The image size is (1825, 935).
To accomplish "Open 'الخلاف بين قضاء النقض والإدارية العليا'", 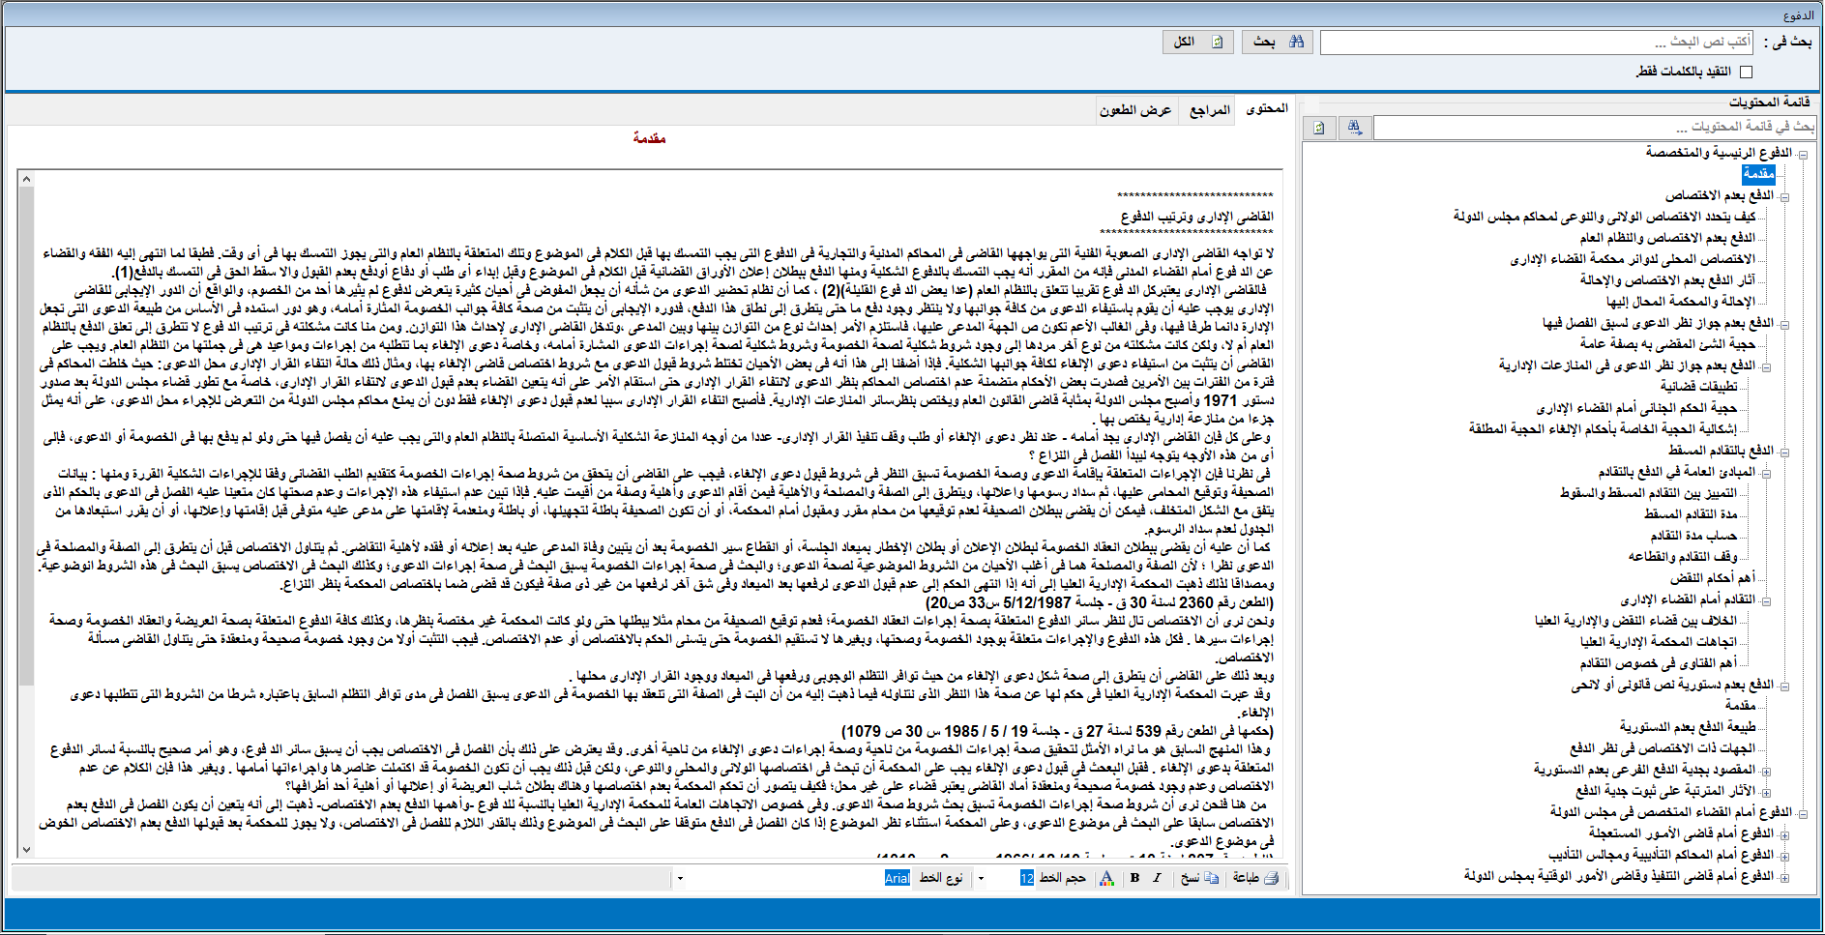I will (x=1635, y=621).
